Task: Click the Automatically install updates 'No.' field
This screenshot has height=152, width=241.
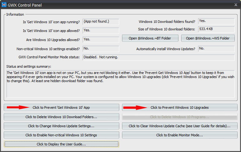Action: [x=216, y=49]
